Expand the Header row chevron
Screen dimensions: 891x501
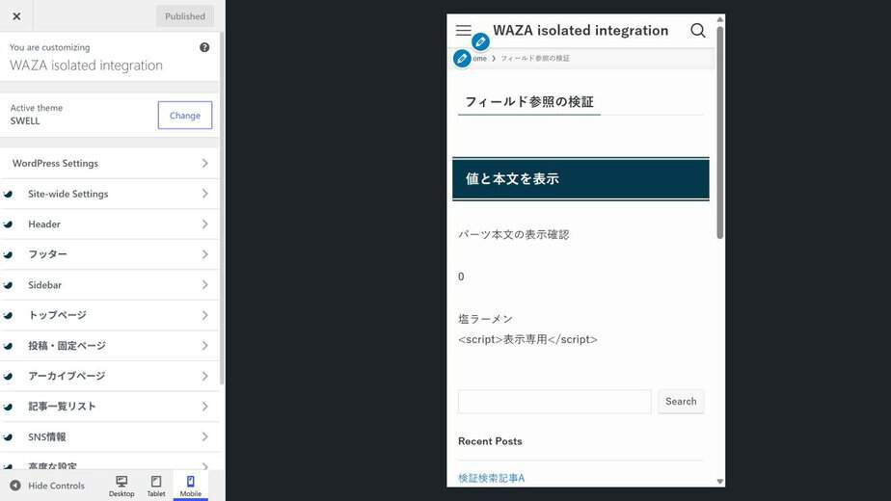204,224
